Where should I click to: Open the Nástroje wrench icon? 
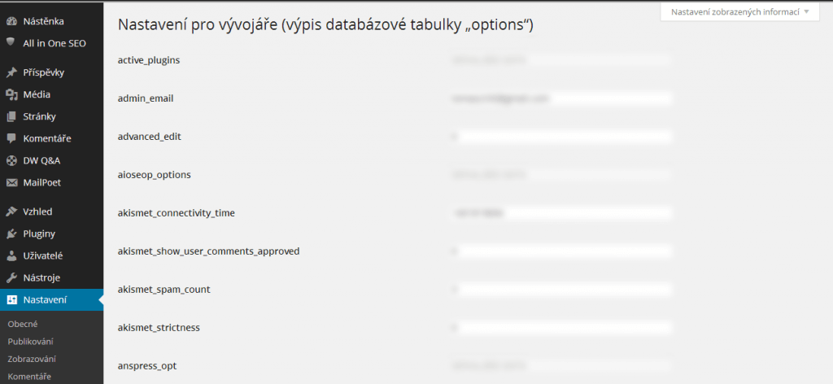[11, 277]
